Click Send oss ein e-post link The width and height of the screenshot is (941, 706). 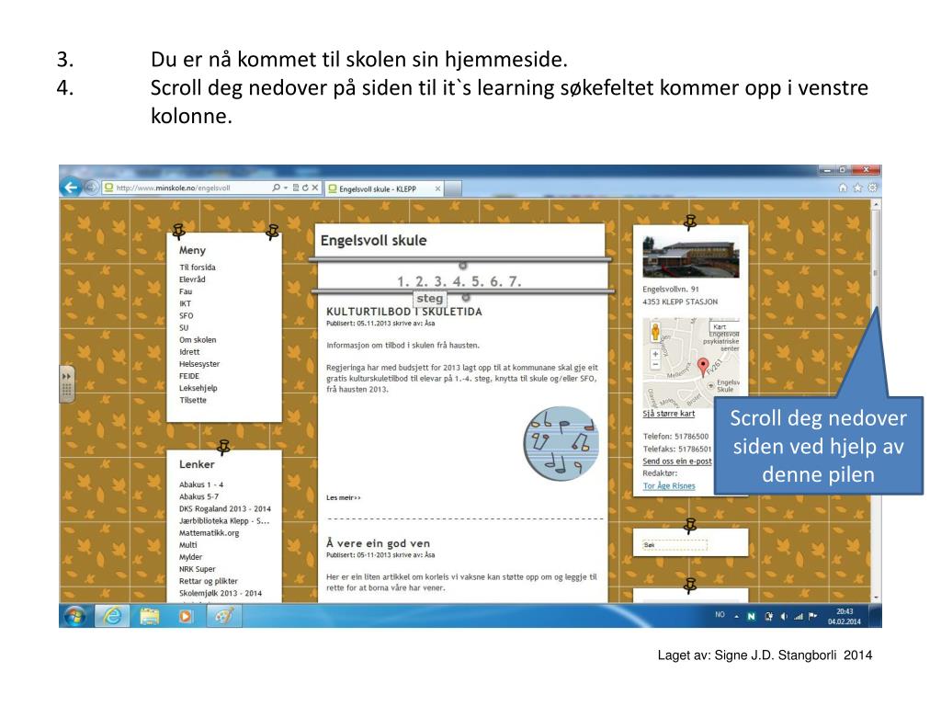tap(677, 461)
